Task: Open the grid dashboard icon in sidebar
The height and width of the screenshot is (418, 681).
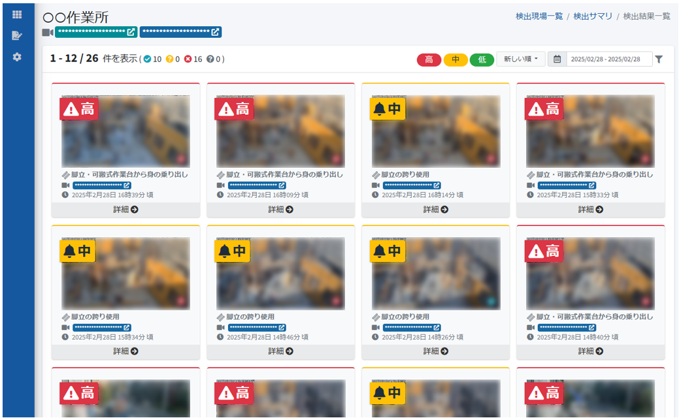Action: coord(17,15)
